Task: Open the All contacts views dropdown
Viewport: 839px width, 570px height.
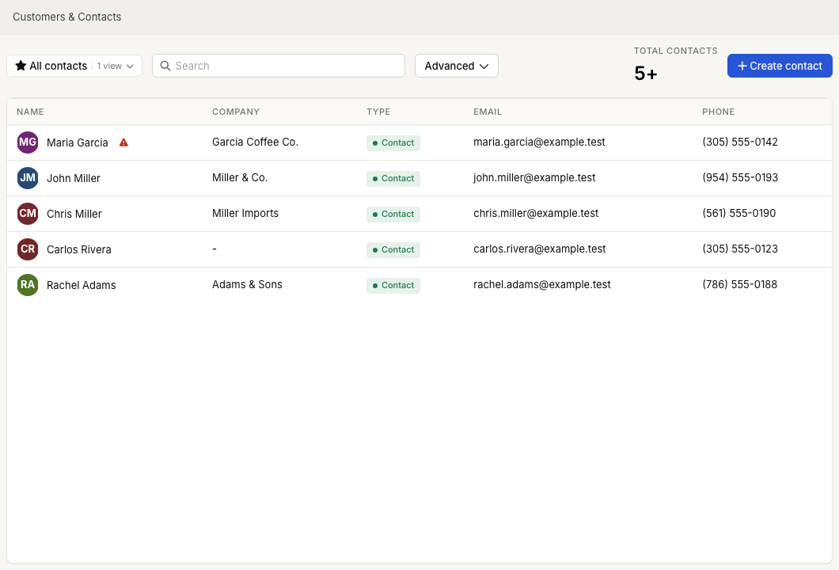Action: [74, 66]
